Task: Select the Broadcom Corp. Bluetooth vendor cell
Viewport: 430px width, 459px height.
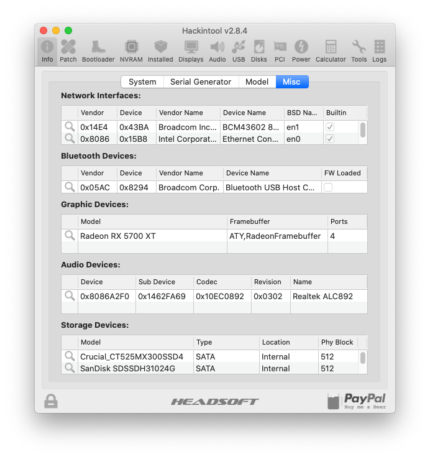Action: (190, 187)
